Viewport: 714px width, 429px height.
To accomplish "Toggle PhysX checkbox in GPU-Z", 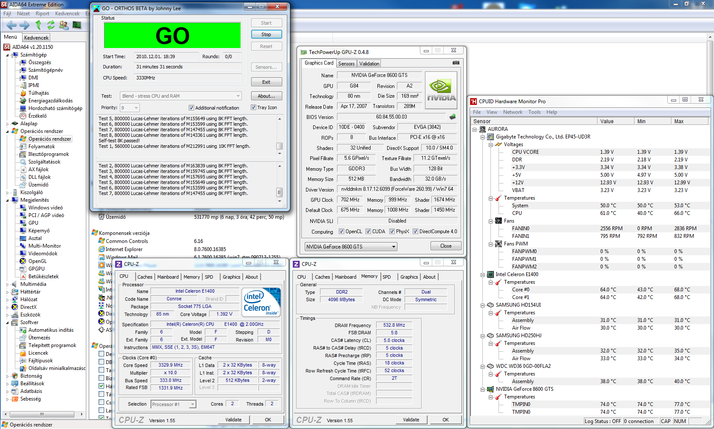I will [392, 231].
